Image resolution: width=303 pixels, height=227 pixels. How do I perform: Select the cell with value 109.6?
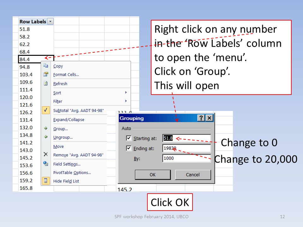(x=30, y=82)
